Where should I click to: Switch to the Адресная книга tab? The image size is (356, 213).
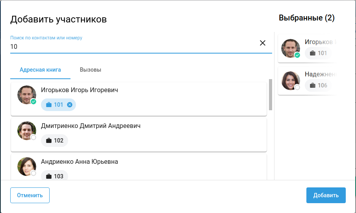tap(40, 70)
